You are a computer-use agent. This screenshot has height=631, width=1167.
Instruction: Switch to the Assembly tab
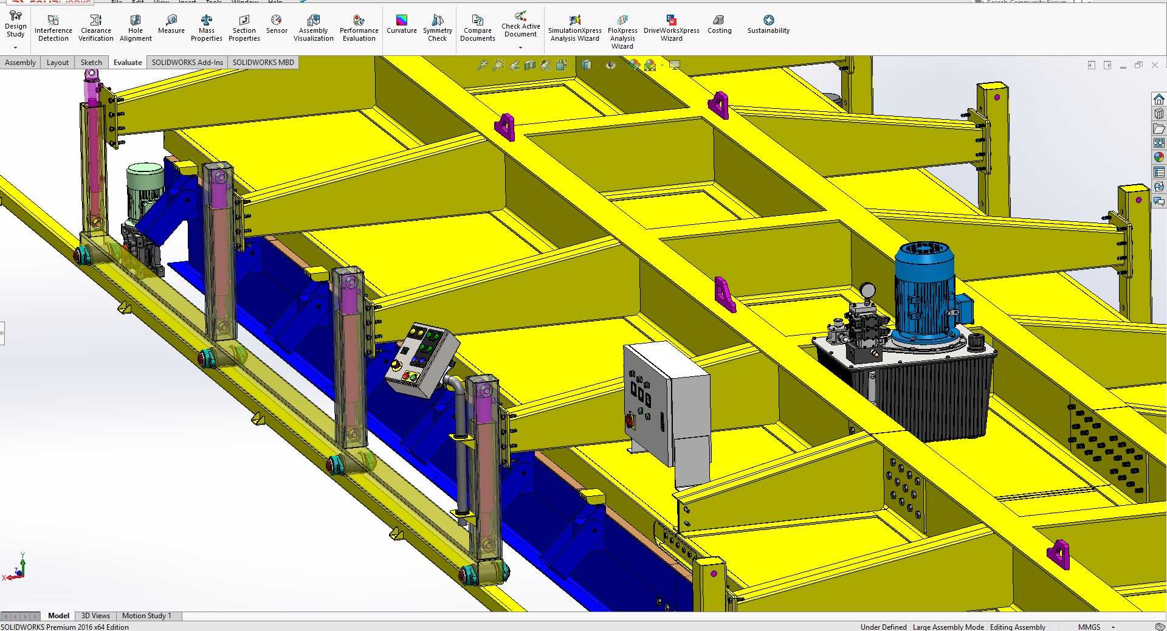20,63
